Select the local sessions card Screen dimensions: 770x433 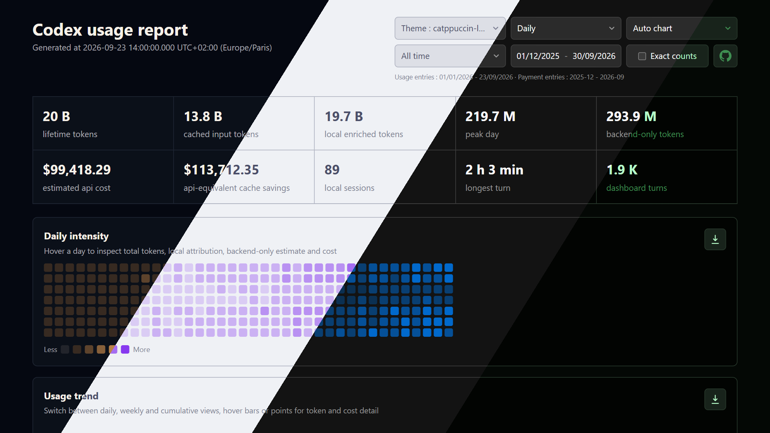point(385,177)
